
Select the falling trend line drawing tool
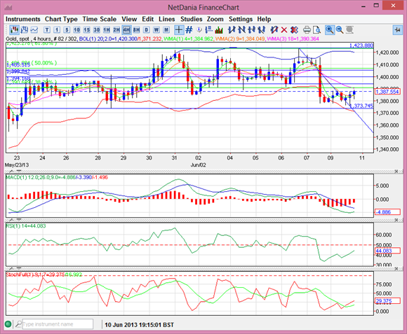[241, 30]
